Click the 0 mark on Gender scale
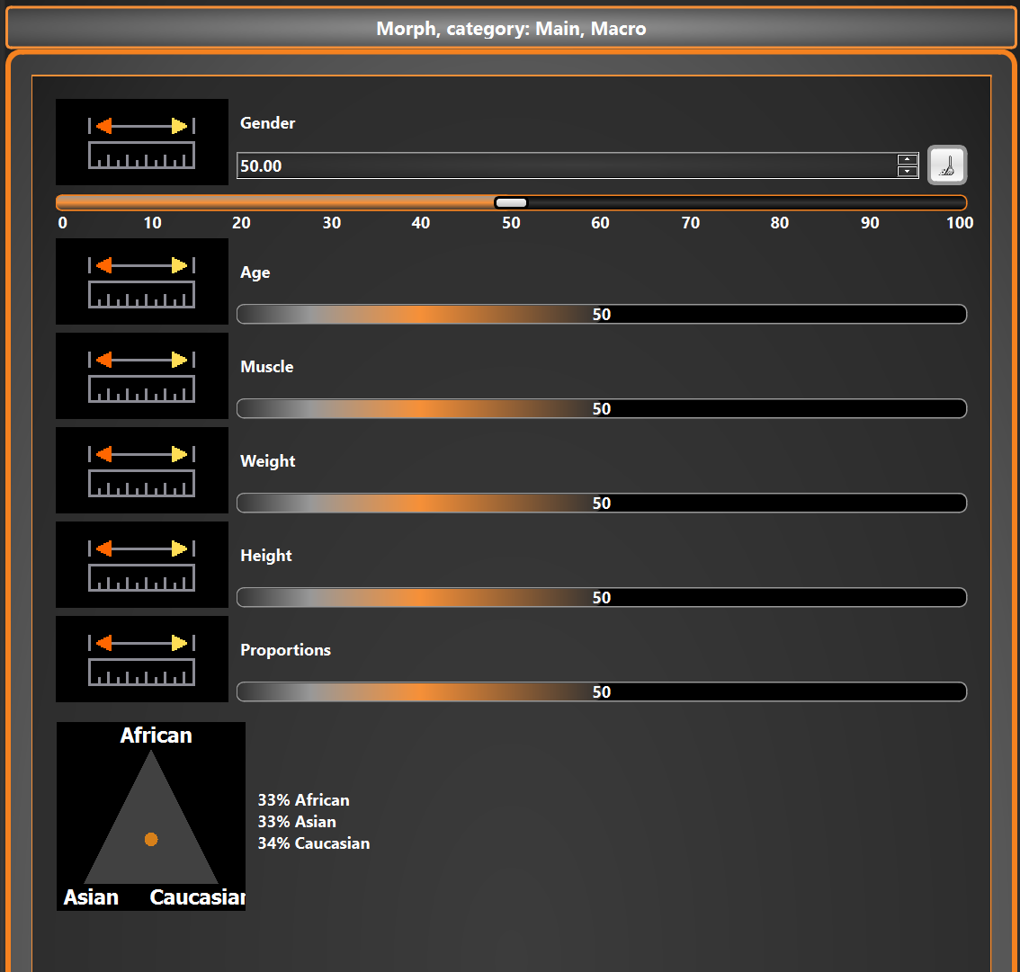This screenshot has height=972, width=1020. (x=62, y=223)
